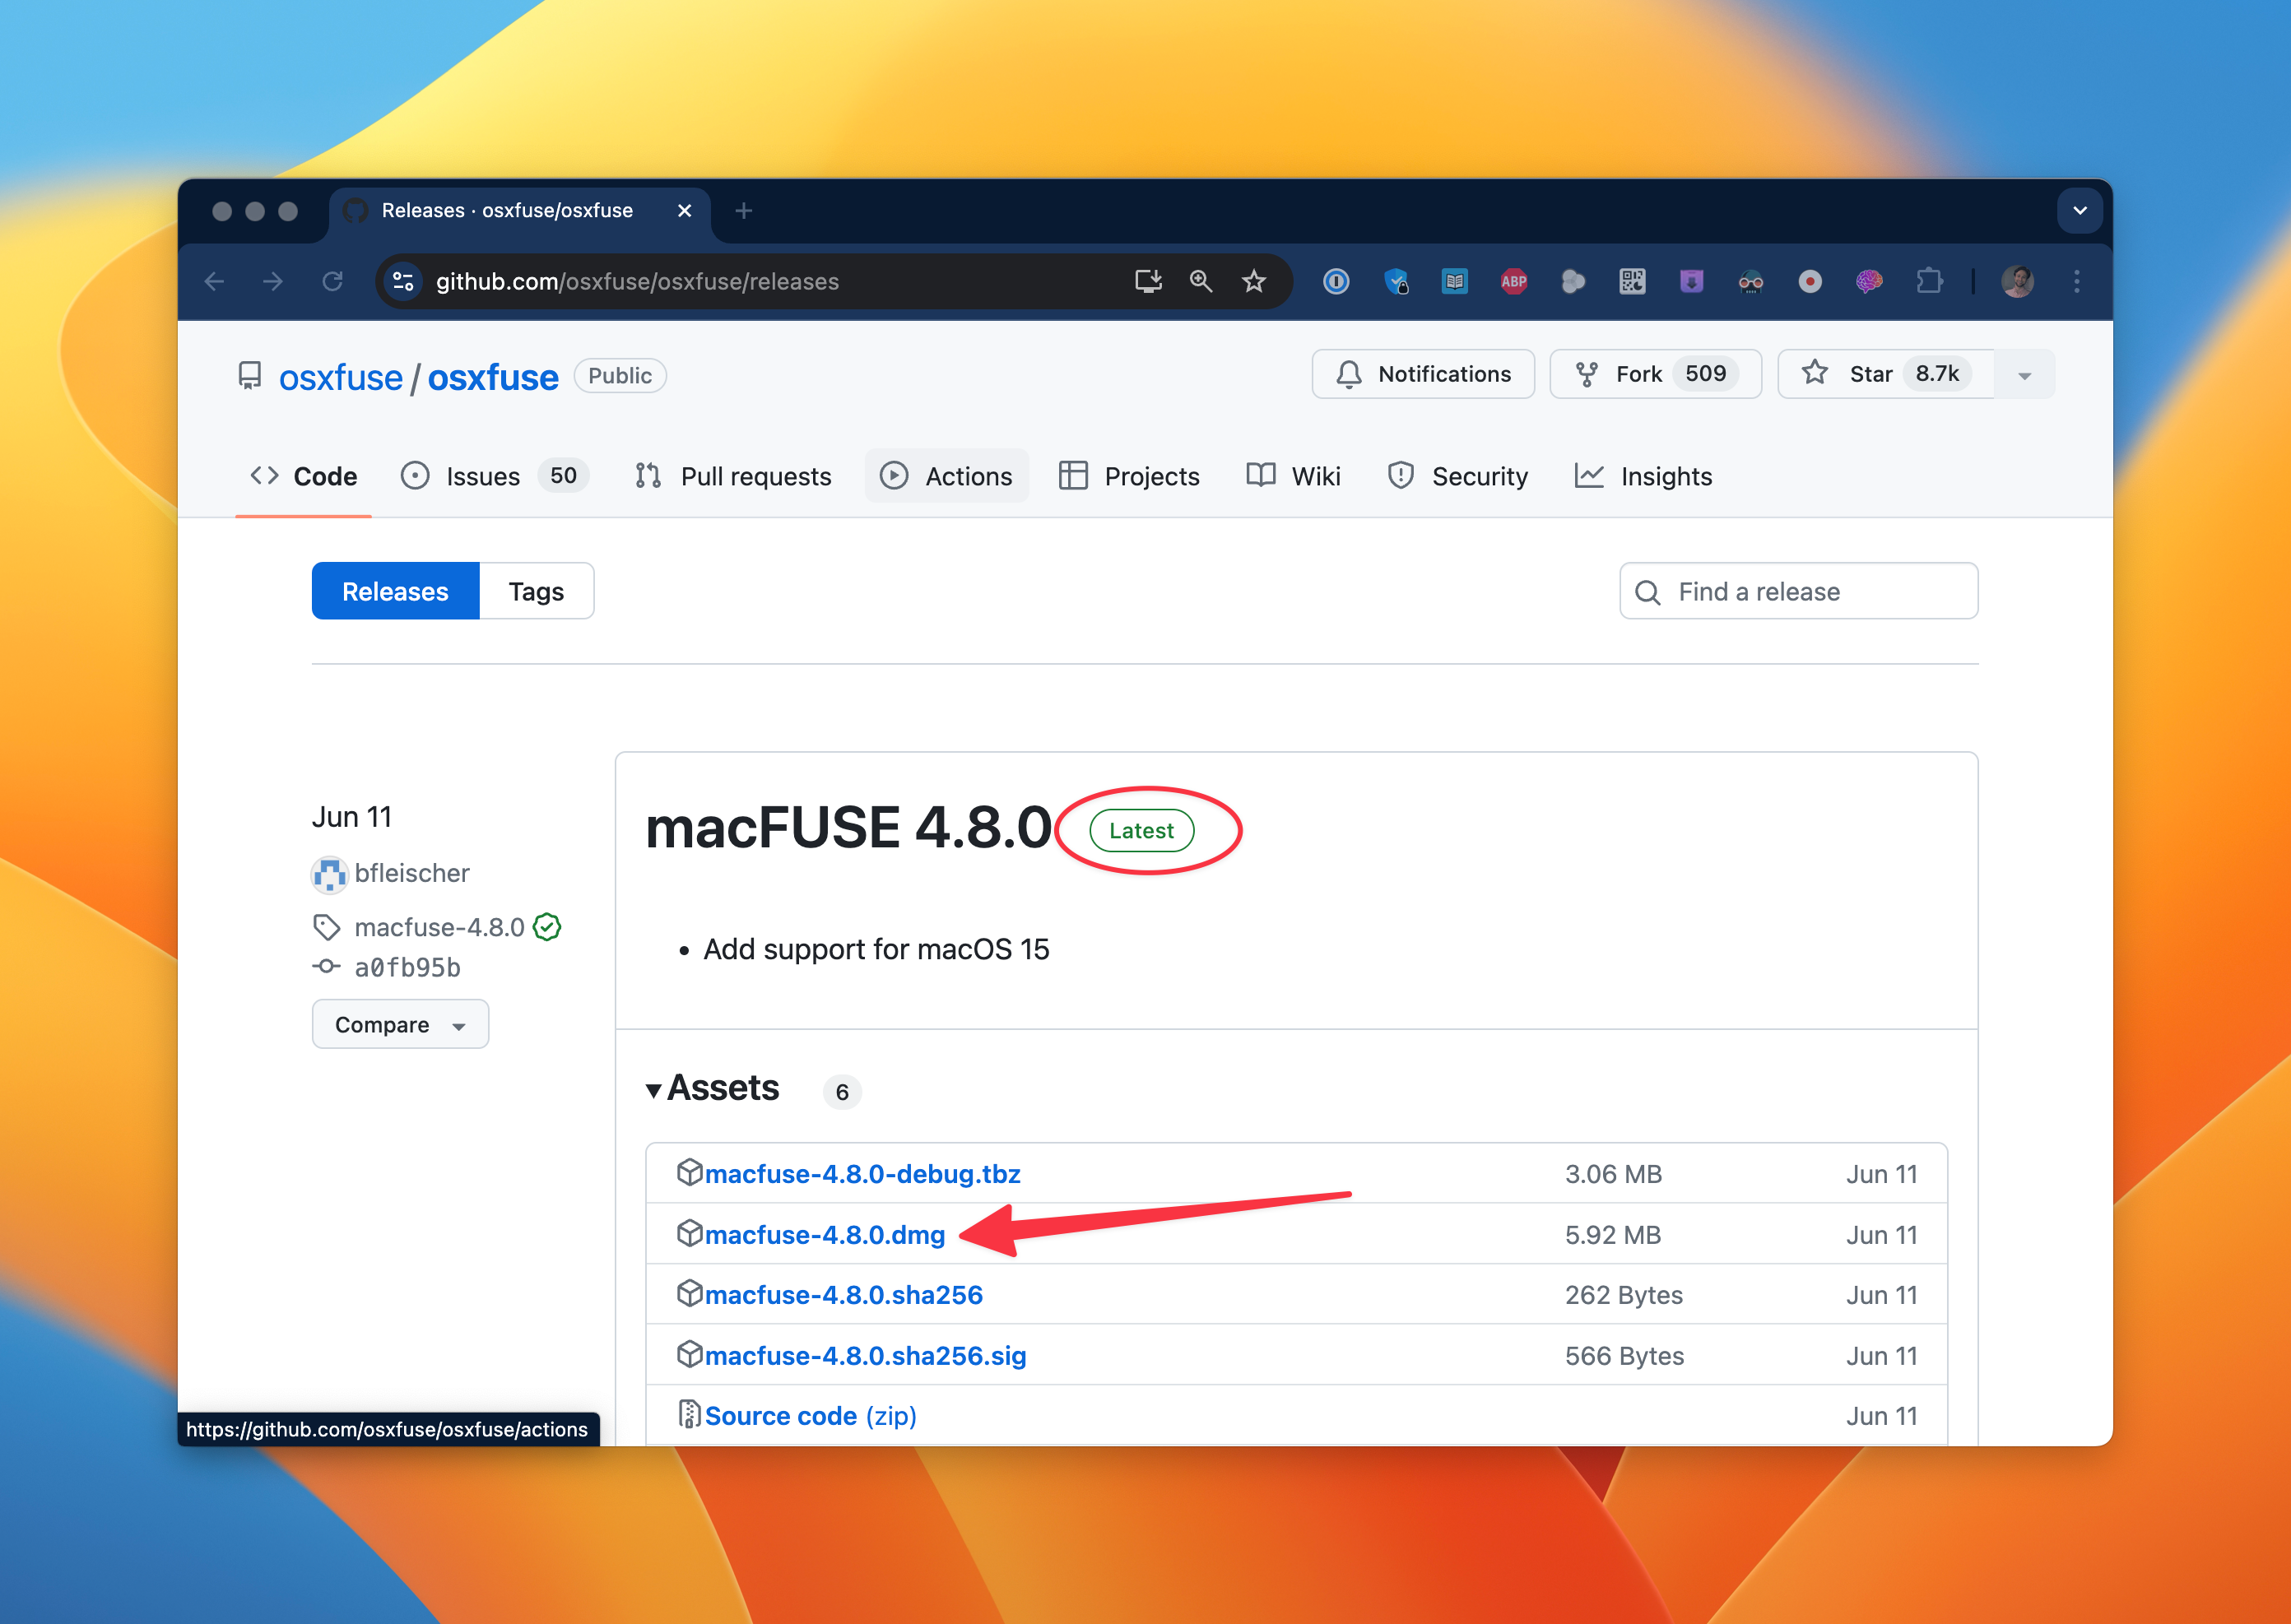Open the QR code extension
2291x1624 pixels.
click(1632, 281)
